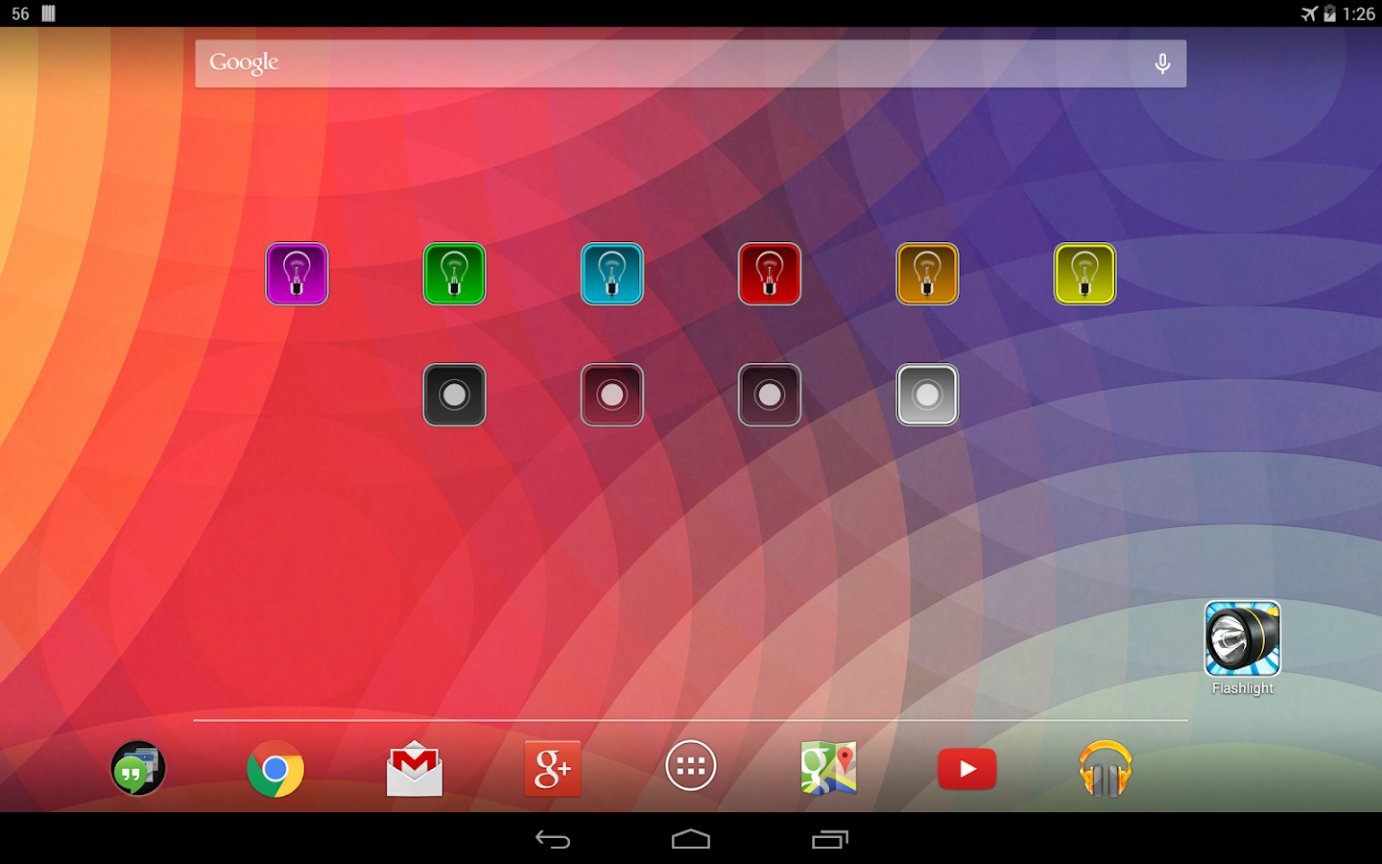Launch Google Maps

coord(829,768)
